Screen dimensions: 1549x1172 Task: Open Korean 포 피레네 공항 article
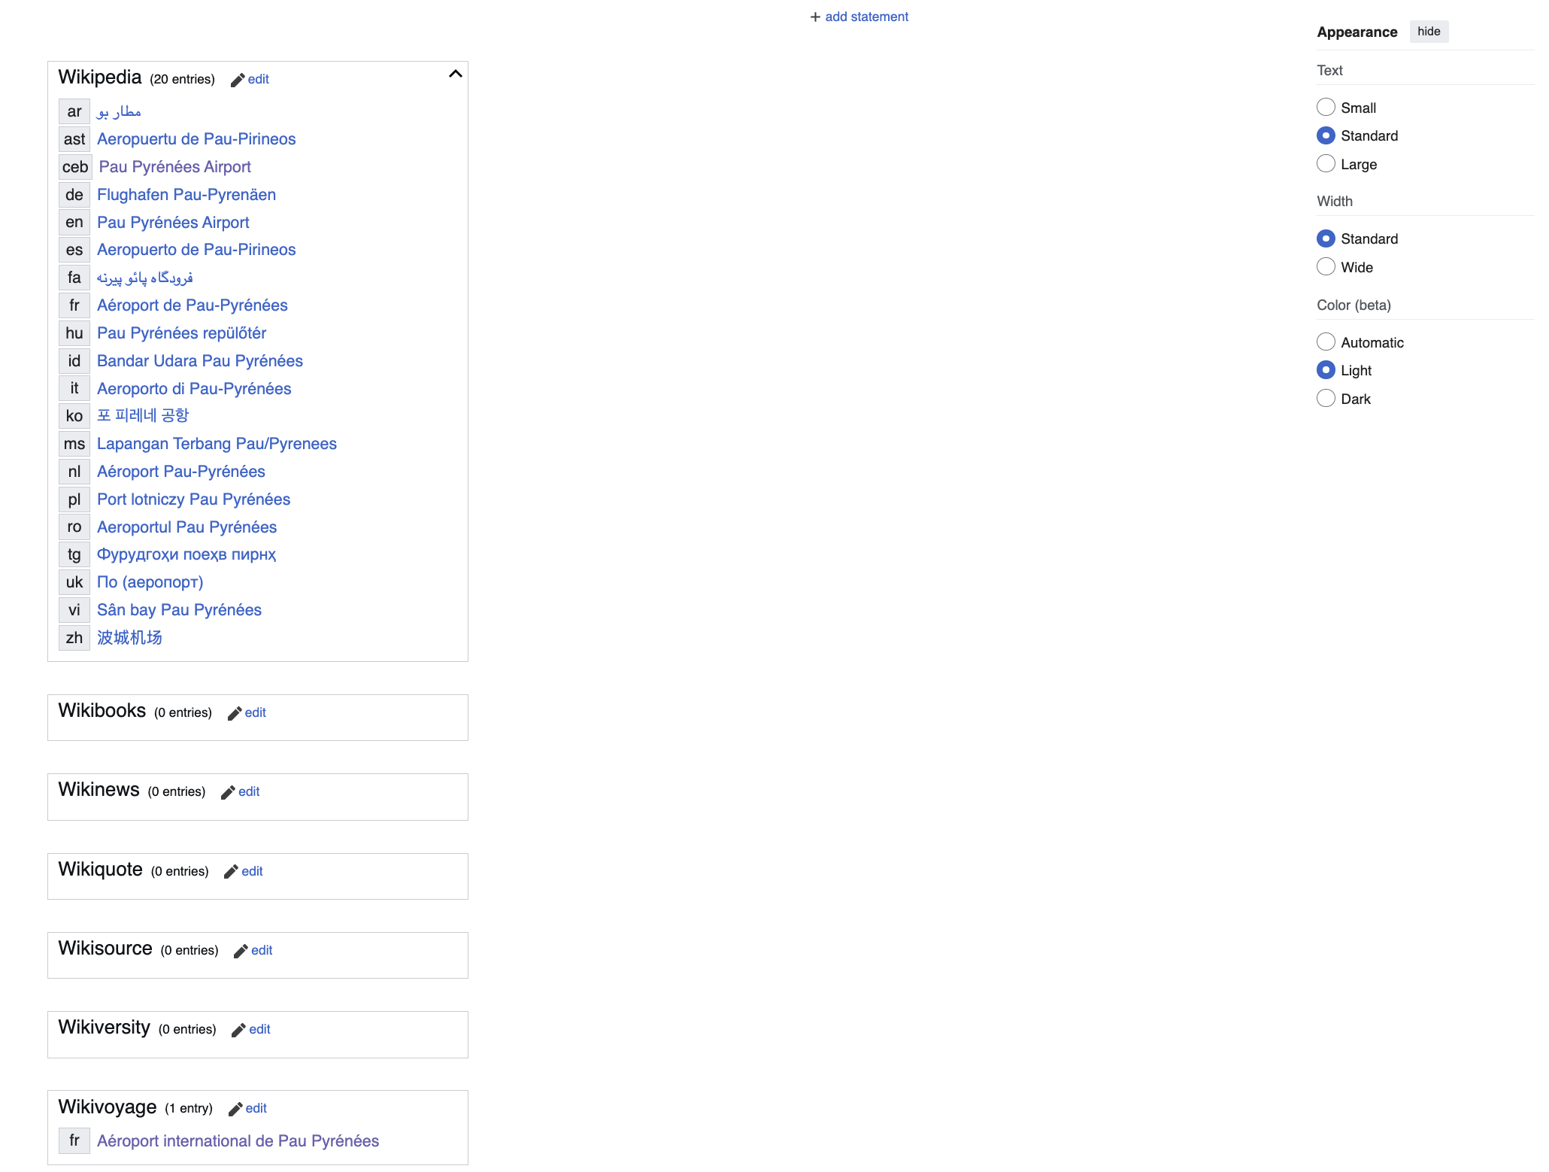143,416
